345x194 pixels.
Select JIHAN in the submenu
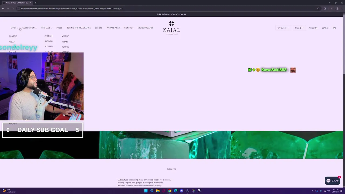tap(65, 42)
